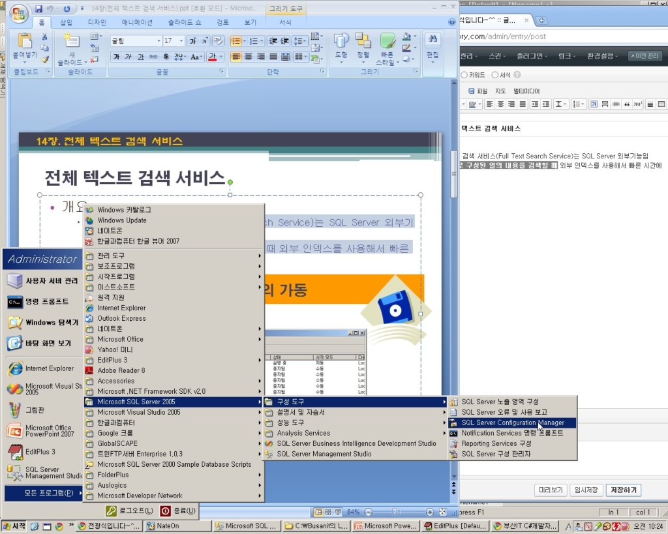Center text in PowerPoint paragraph group

pyautogui.click(x=249, y=57)
